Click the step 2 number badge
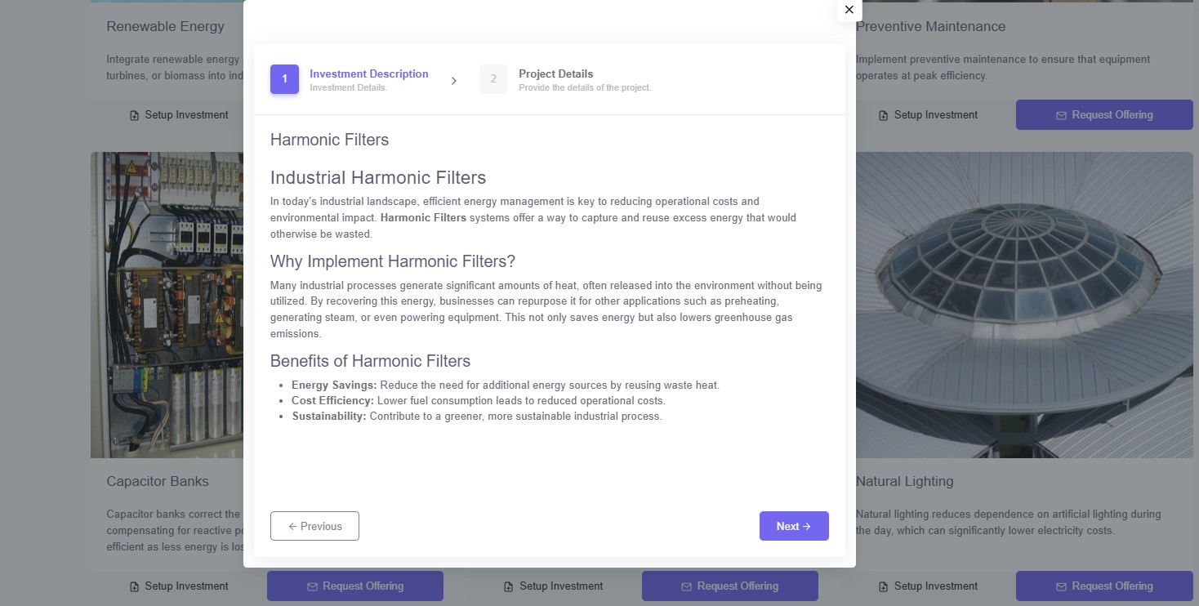Image resolution: width=1199 pixels, height=606 pixels. [x=493, y=79]
